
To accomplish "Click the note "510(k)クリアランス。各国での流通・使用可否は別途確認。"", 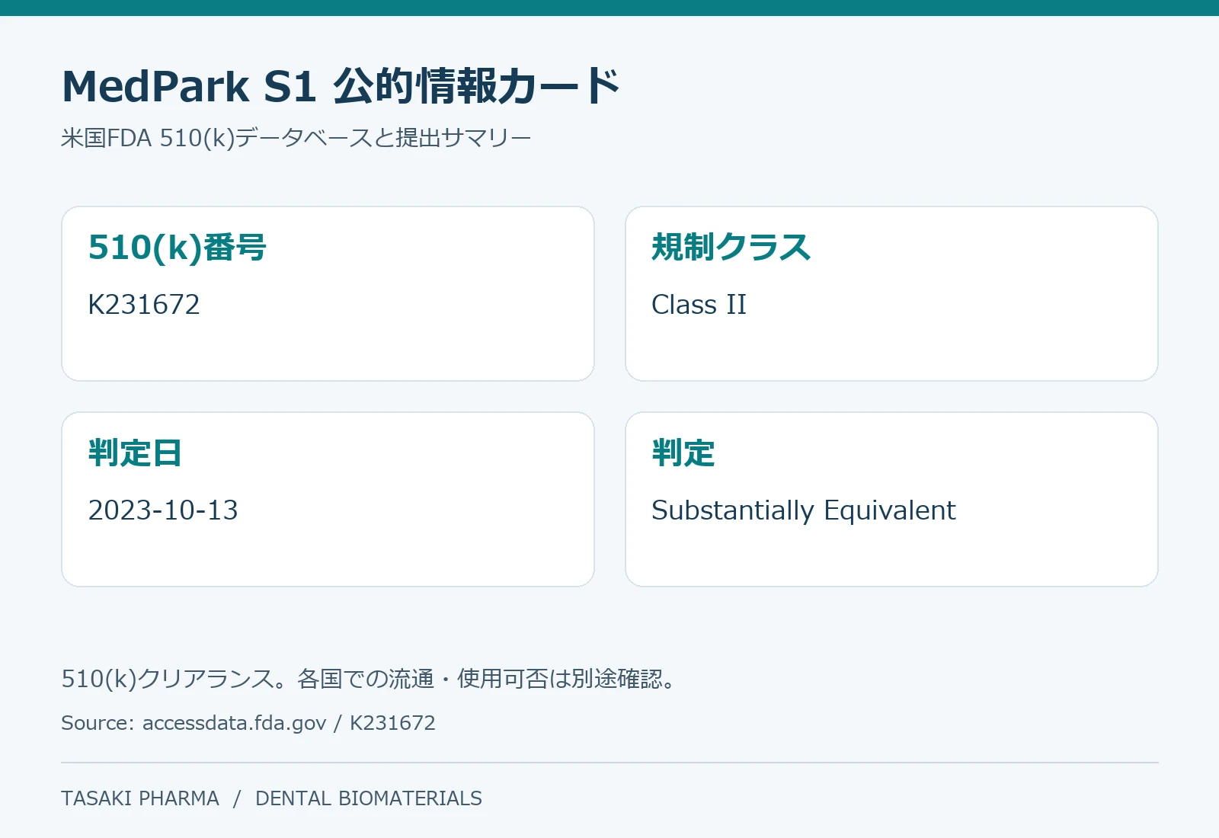I will tap(369, 679).
